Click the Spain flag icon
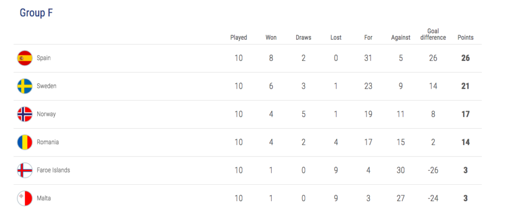The width and height of the screenshot is (507, 216). click(x=25, y=58)
